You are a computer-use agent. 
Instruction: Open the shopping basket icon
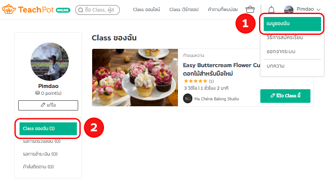(250, 9)
